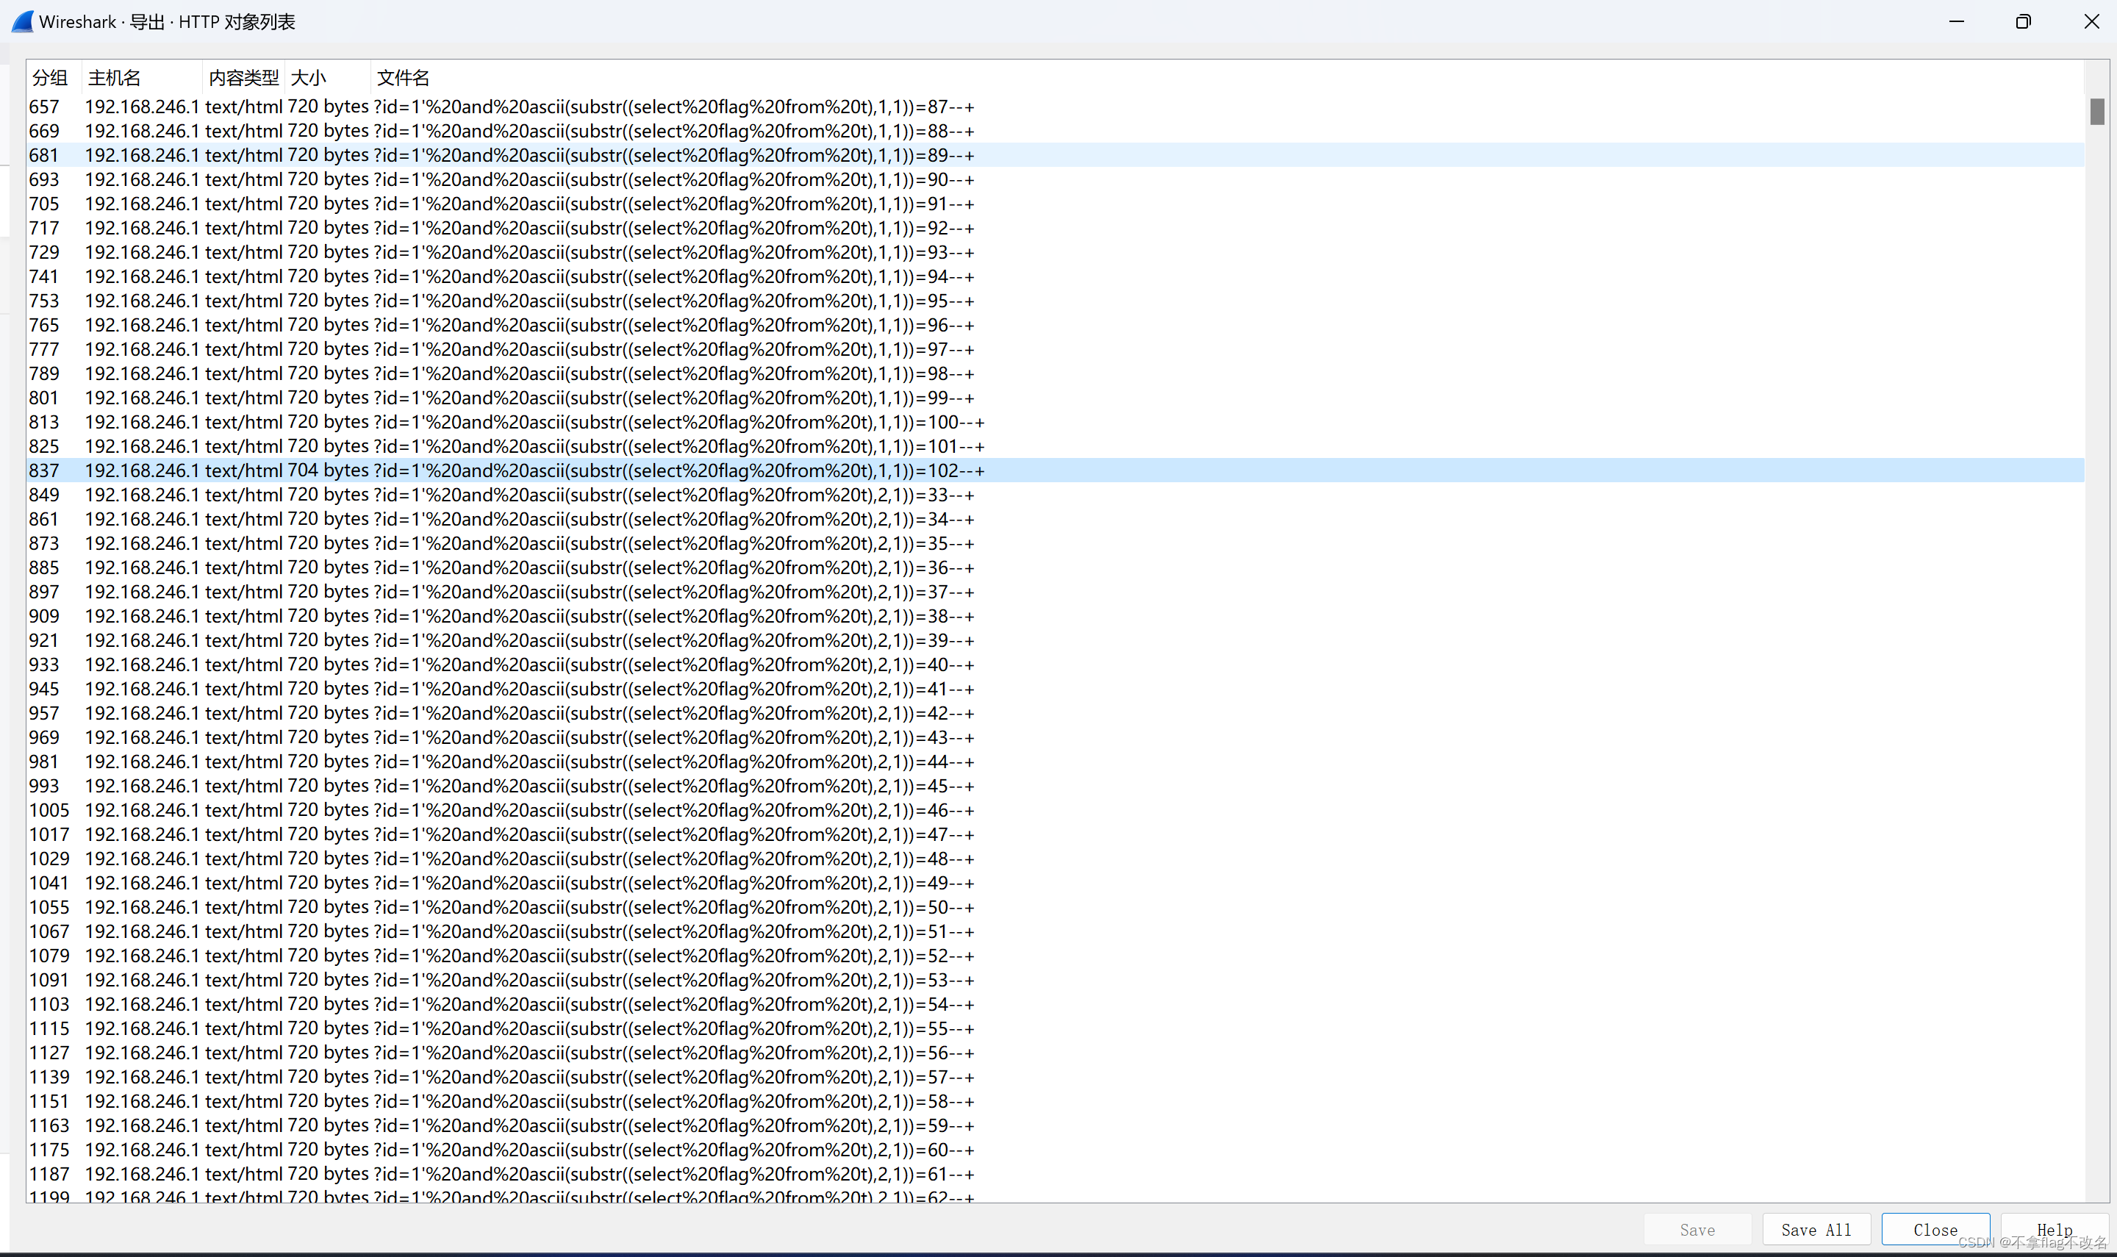Screen dimensions: 2117x1257
Task: Select packet 1055 row ending ,2,1))=50--+
Action: point(1055,907)
